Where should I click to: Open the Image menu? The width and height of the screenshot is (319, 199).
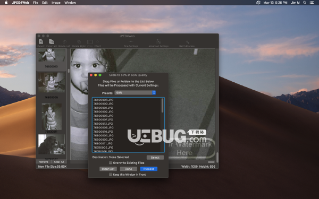click(56, 3)
